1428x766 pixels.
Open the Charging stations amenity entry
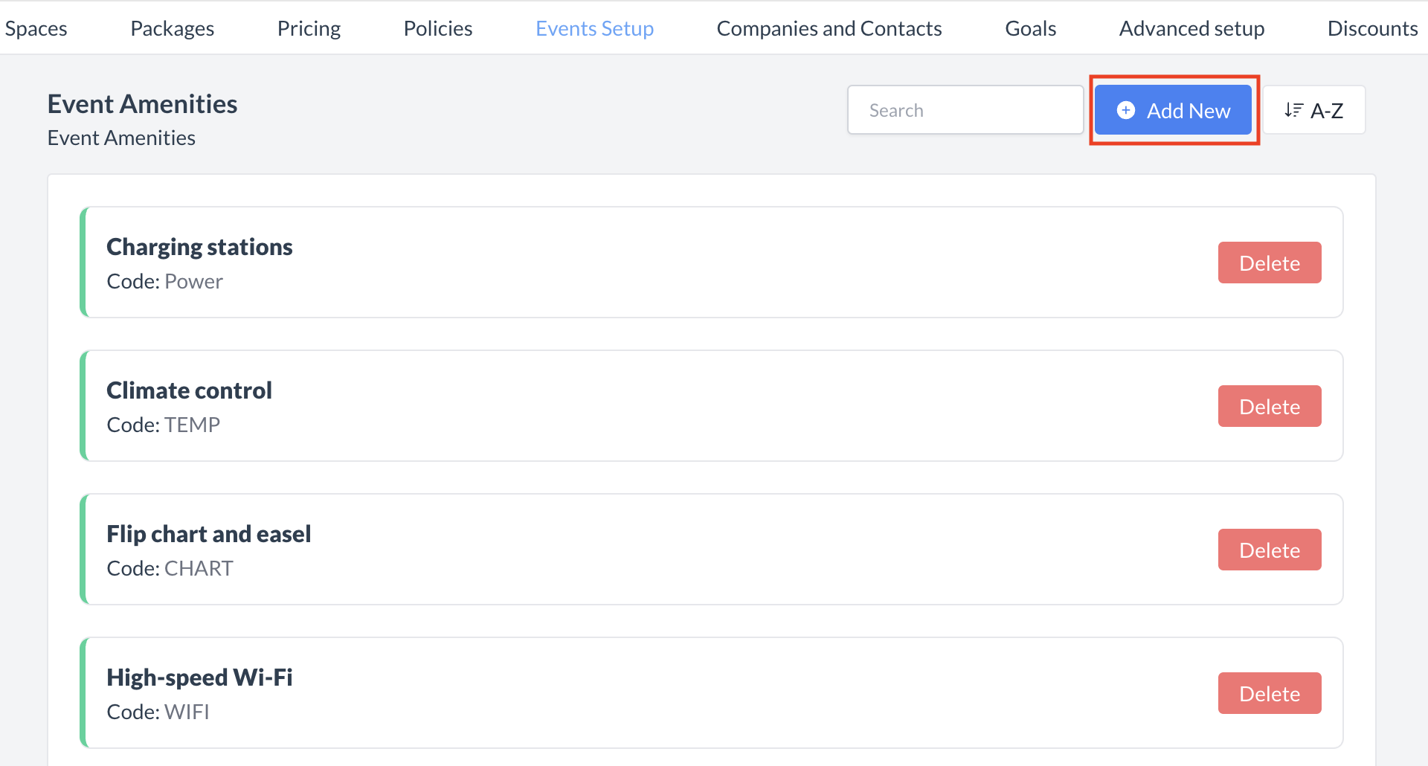tap(199, 247)
